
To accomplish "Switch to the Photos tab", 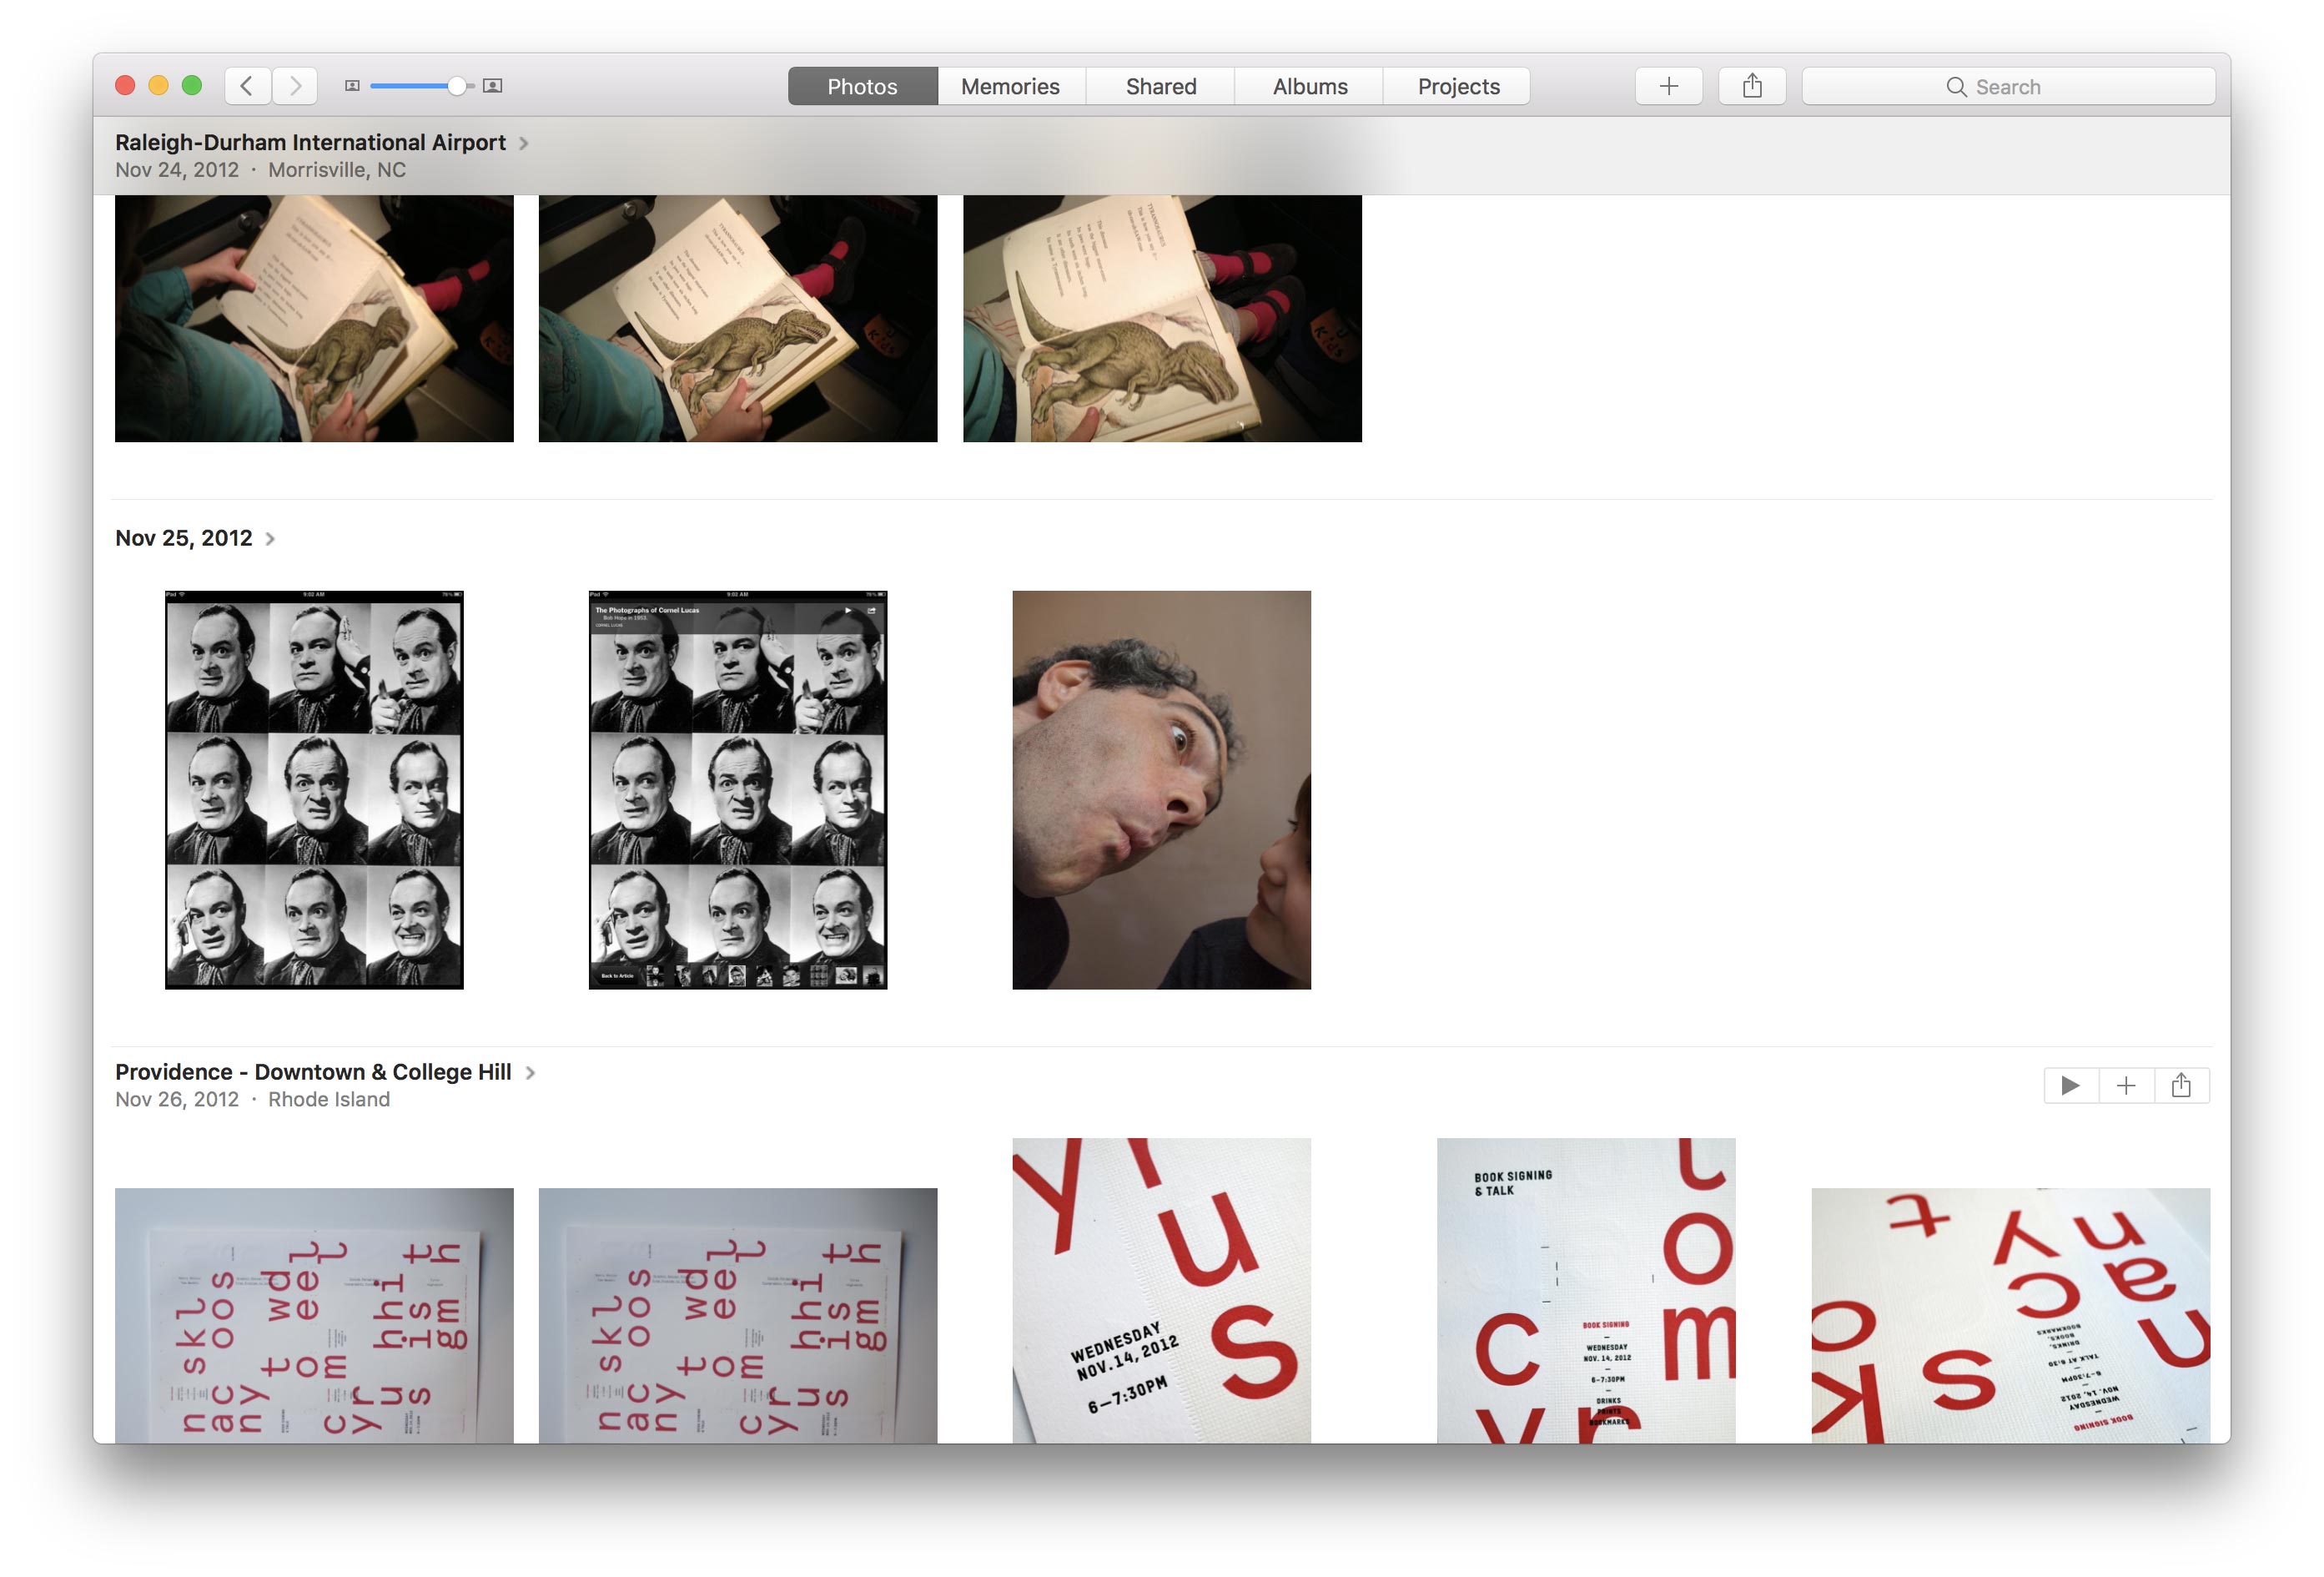I will pyautogui.click(x=862, y=86).
